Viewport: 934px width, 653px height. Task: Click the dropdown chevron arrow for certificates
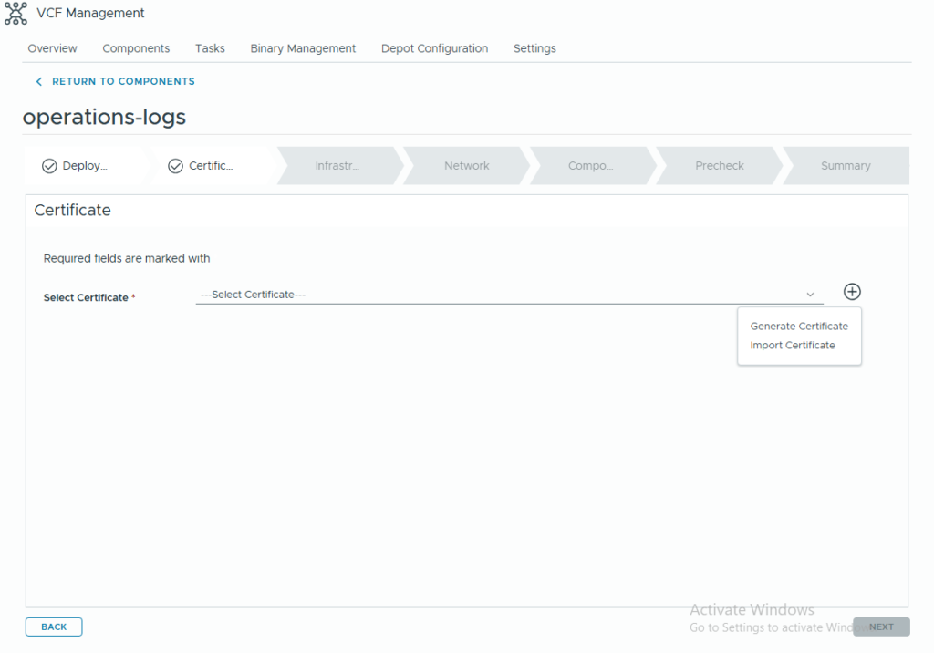(810, 295)
